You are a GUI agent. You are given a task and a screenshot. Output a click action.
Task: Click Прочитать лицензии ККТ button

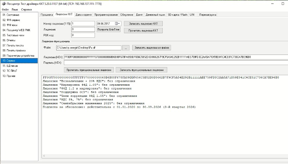point(143,30)
